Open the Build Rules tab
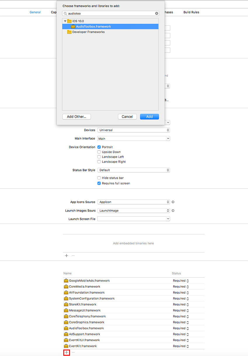Screen dimensions: 248x356 point(191,12)
